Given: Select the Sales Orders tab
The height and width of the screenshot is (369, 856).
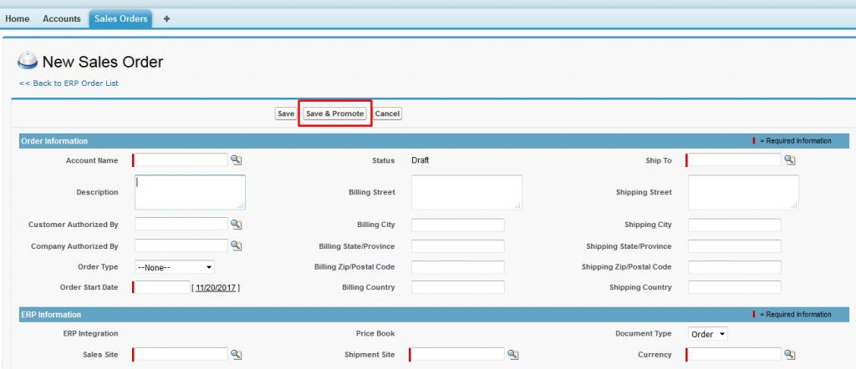Looking at the screenshot, I should click(x=120, y=19).
